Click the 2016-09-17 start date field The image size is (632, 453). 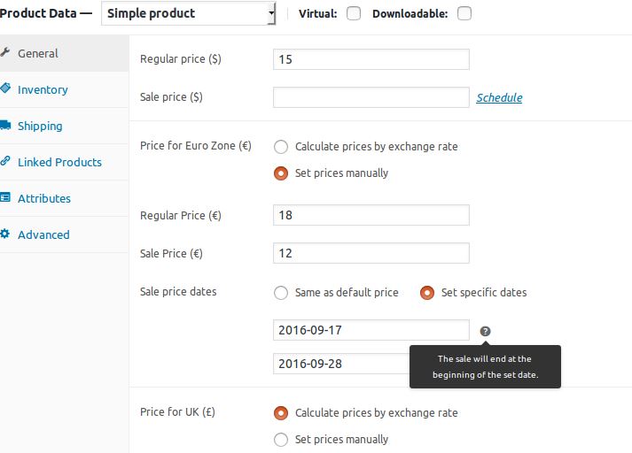[371, 330]
